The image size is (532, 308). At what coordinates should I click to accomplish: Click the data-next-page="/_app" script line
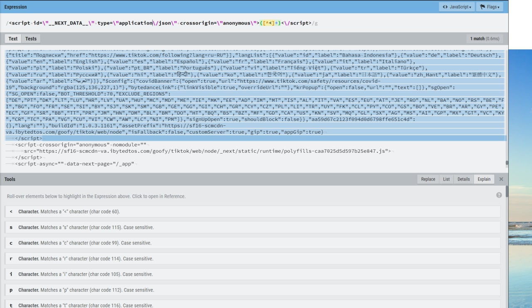(x=74, y=164)
